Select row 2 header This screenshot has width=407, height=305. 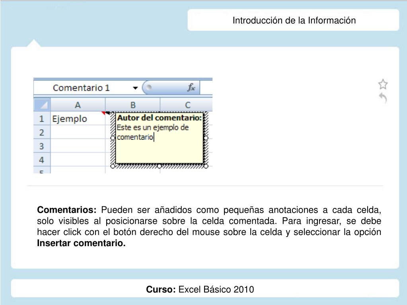pyautogui.click(x=41, y=132)
